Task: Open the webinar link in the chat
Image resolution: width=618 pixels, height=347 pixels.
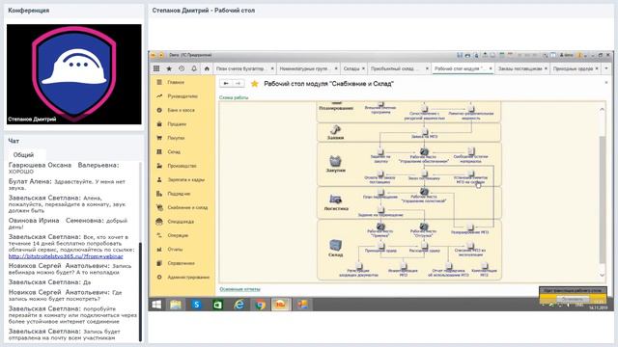Action: (x=66, y=256)
